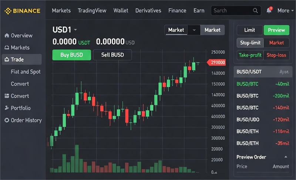Switch to Stop-limit order type
The height and width of the screenshot is (180, 296).
250,43
